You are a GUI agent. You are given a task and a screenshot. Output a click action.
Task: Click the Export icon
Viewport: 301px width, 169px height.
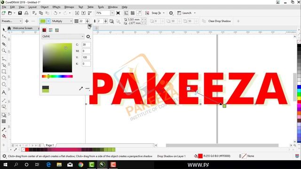pyautogui.click(x=84, y=13)
